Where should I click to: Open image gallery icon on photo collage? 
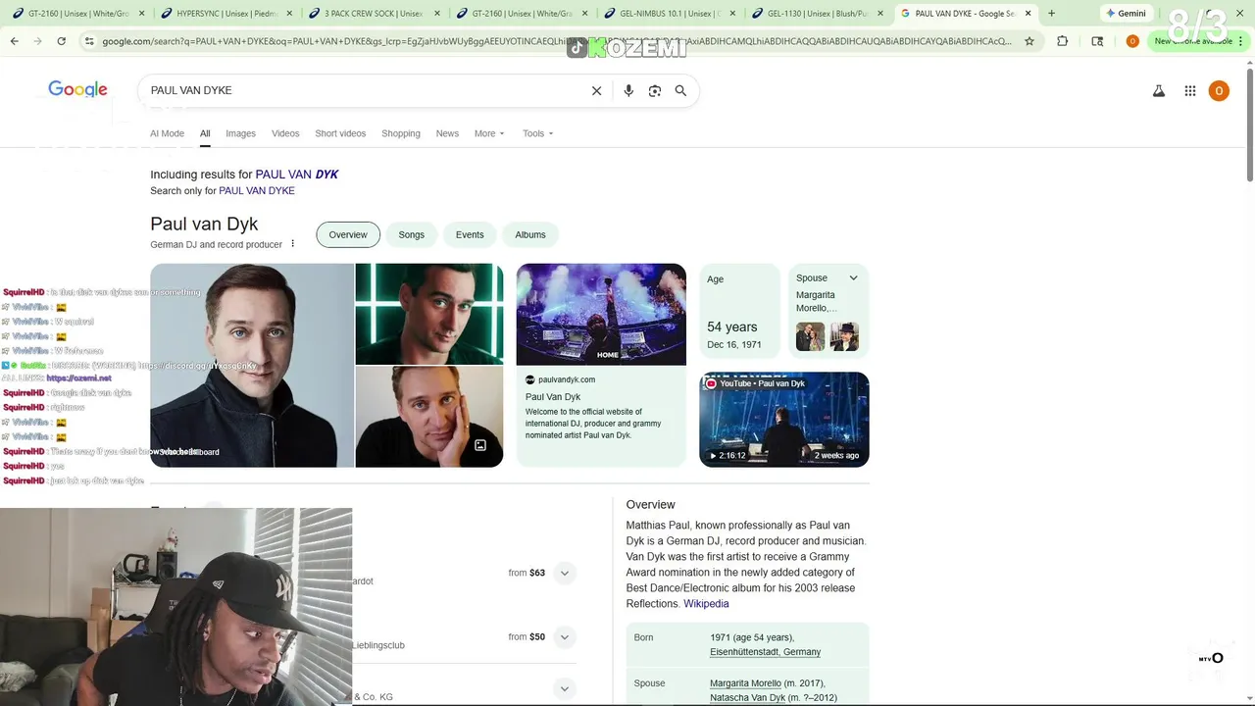[x=480, y=445]
